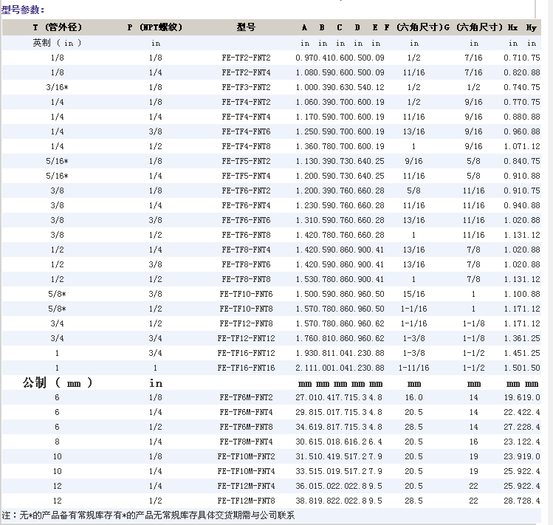Select model FE-TF6-FNT4
The height and width of the screenshot is (525, 553).
click(246, 206)
